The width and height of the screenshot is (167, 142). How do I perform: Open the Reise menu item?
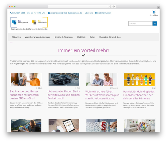tap(92, 37)
